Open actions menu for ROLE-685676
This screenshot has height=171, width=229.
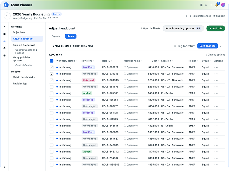(216, 132)
